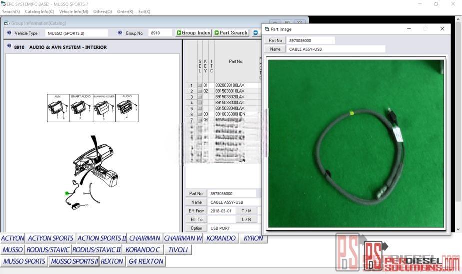
Task: Select the MUSSO SPORTS II vehicle button
Action: 74,261
